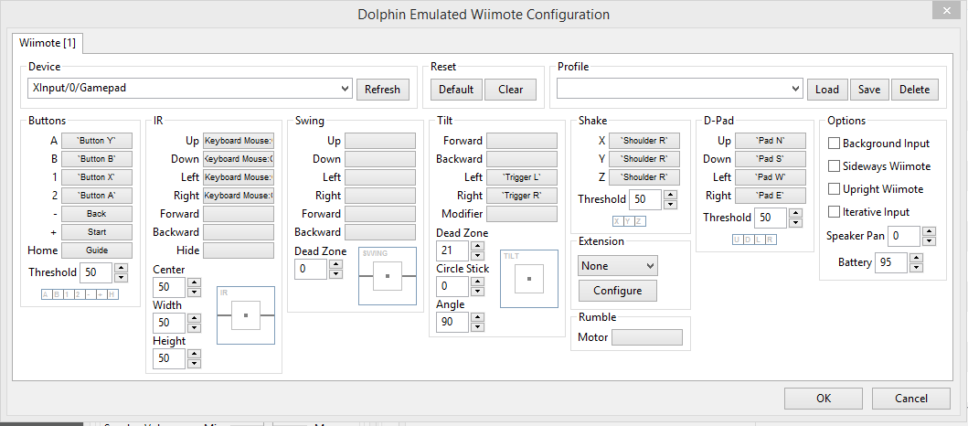Load the selected profile

click(x=827, y=89)
